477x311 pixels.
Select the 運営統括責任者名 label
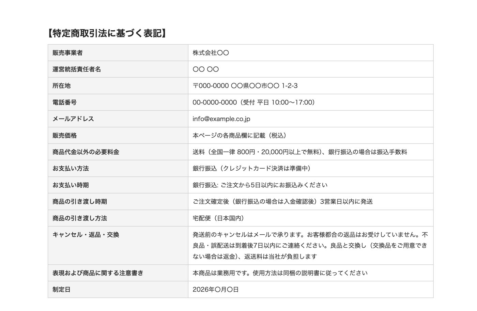click(77, 69)
